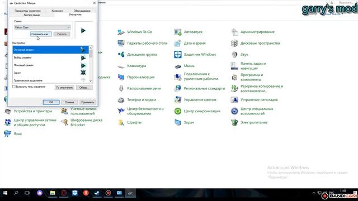Open the Электропитание power icon
This screenshot has height=201, width=358.
[x=234, y=122]
